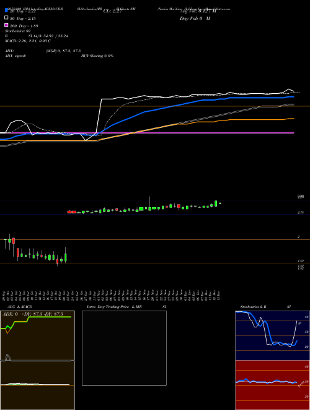310x410 pixels.
Task: Click the red RSI chart area
Action: tap(272, 385)
